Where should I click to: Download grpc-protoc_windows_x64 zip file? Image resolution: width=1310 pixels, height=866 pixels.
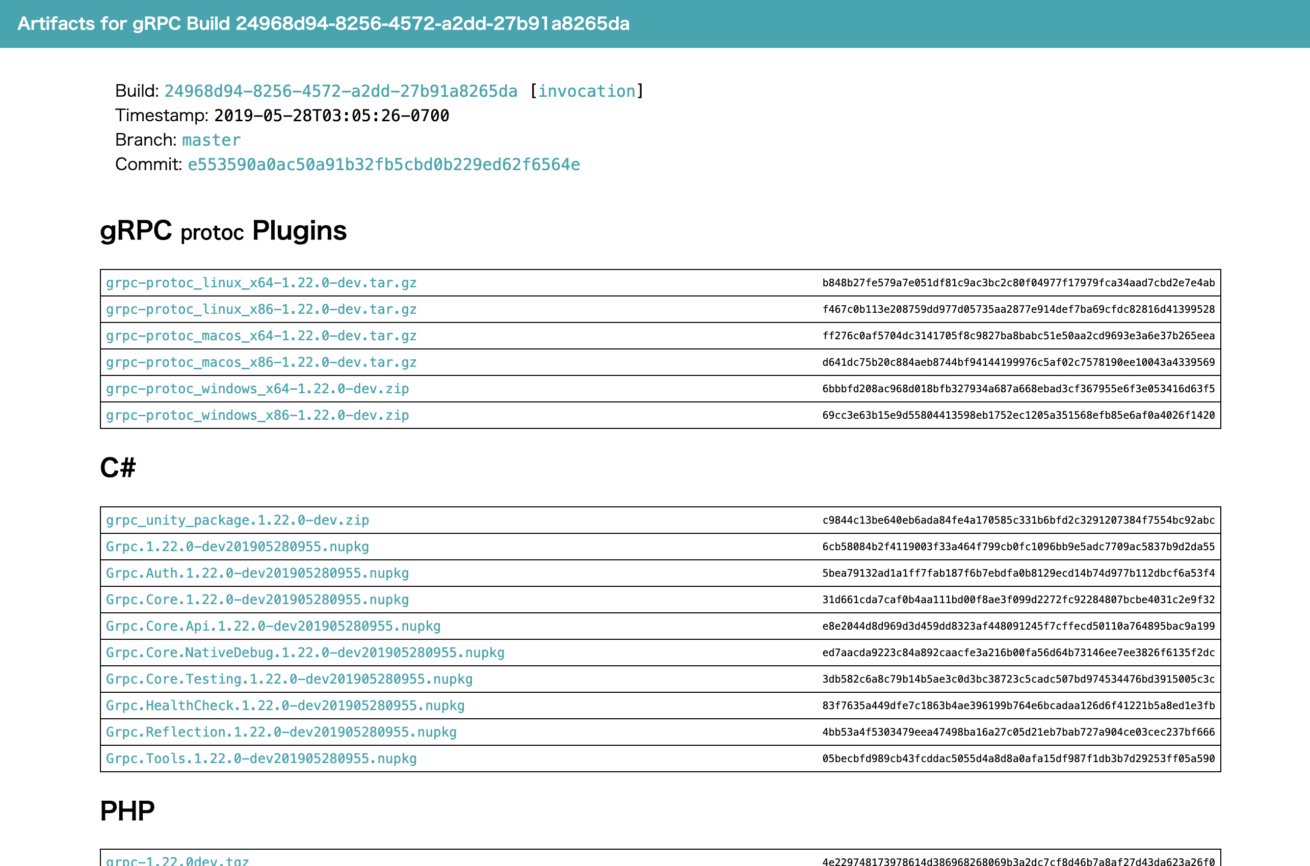click(x=257, y=389)
